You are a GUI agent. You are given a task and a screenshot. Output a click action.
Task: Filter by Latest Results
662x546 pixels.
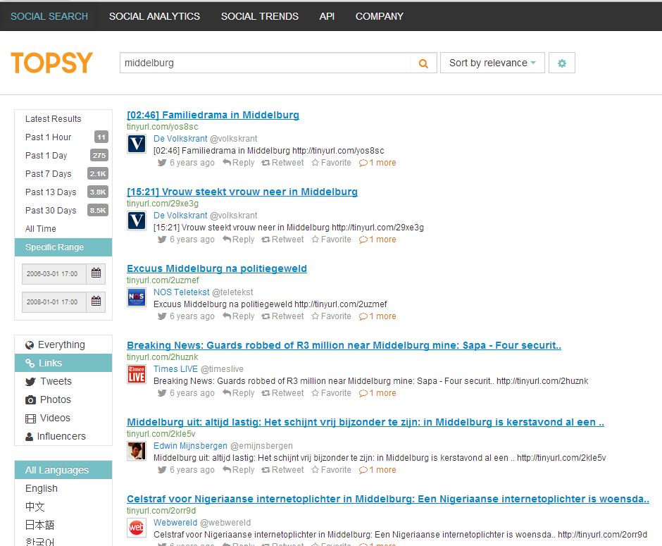pyautogui.click(x=63, y=118)
